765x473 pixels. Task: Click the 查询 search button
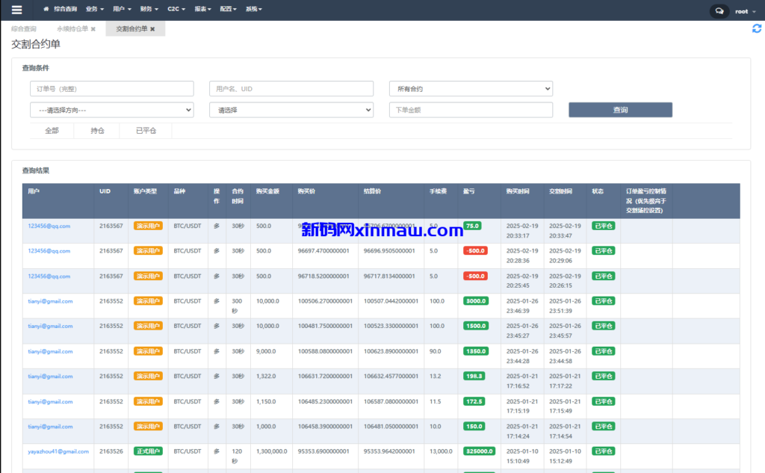coord(620,110)
